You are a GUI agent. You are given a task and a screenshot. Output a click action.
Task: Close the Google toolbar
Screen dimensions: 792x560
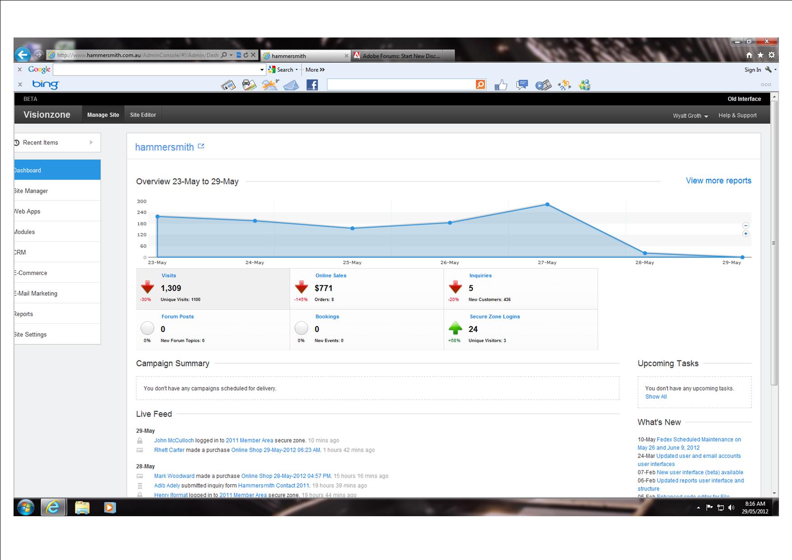(x=19, y=70)
